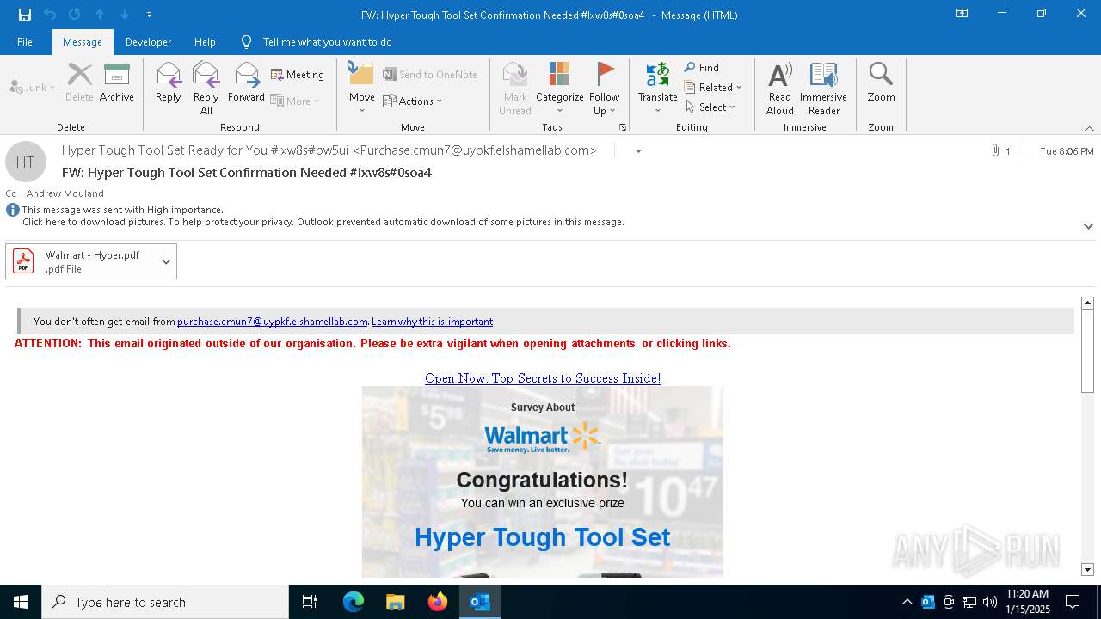This screenshot has height=619, width=1101.
Task: Delete the message with the X icon
Action: click(79, 83)
